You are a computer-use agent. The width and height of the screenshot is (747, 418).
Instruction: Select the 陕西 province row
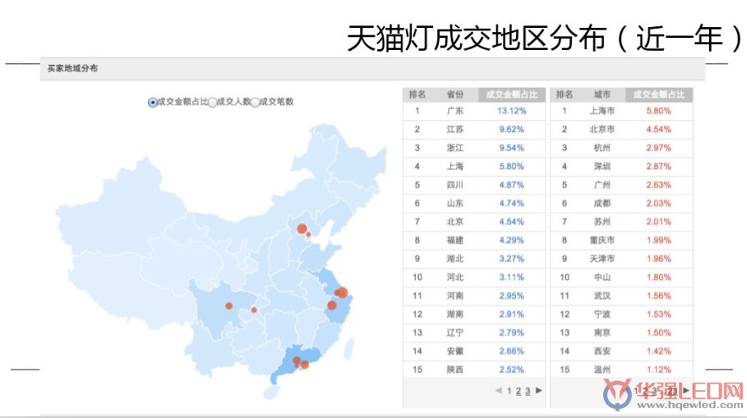[x=474, y=370]
